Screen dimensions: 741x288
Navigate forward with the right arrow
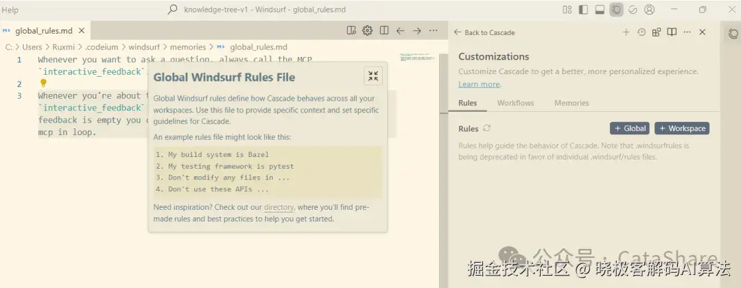pos(417,31)
